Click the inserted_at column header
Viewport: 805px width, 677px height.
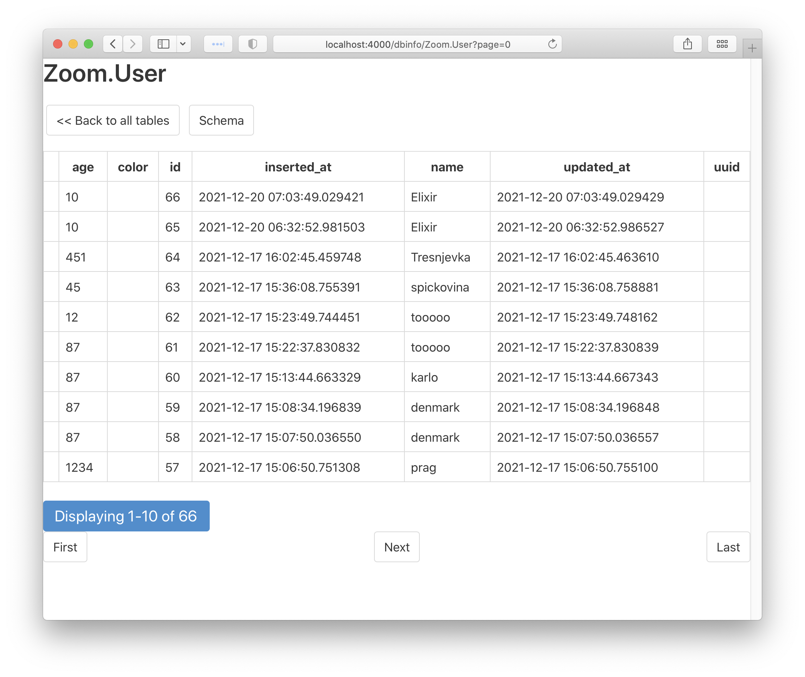(x=298, y=167)
